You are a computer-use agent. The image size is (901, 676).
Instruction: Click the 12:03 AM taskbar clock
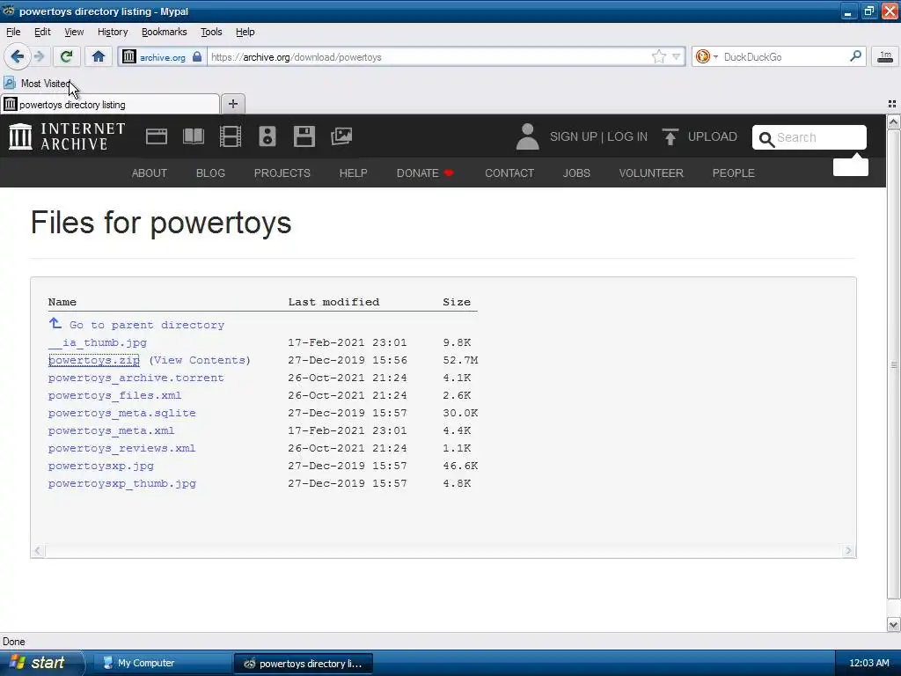tap(868, 663)
